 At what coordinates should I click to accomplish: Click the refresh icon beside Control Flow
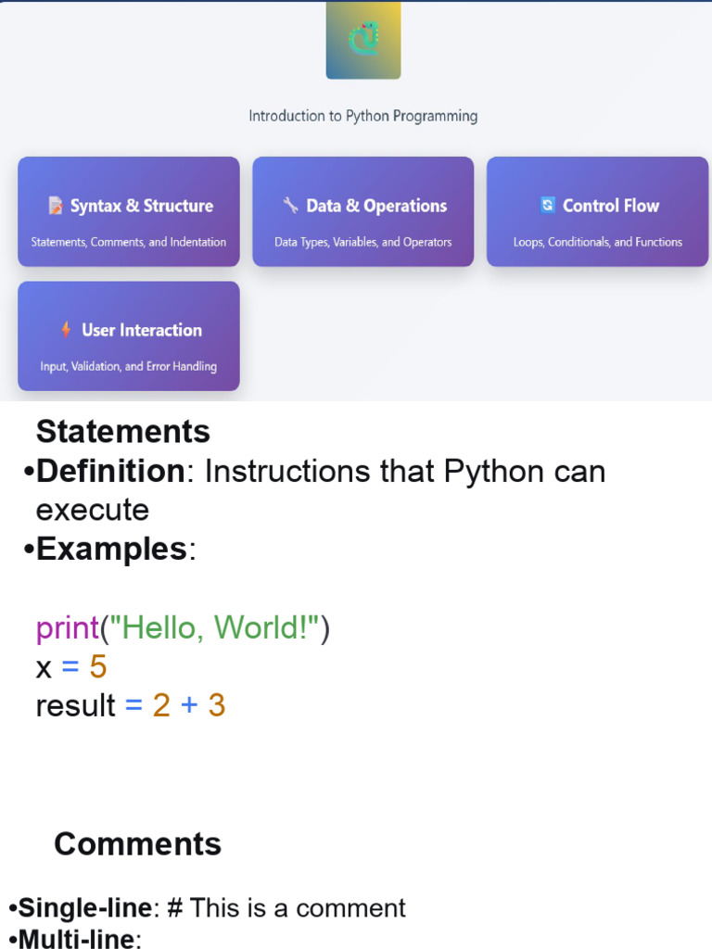[x=547, y=205]
